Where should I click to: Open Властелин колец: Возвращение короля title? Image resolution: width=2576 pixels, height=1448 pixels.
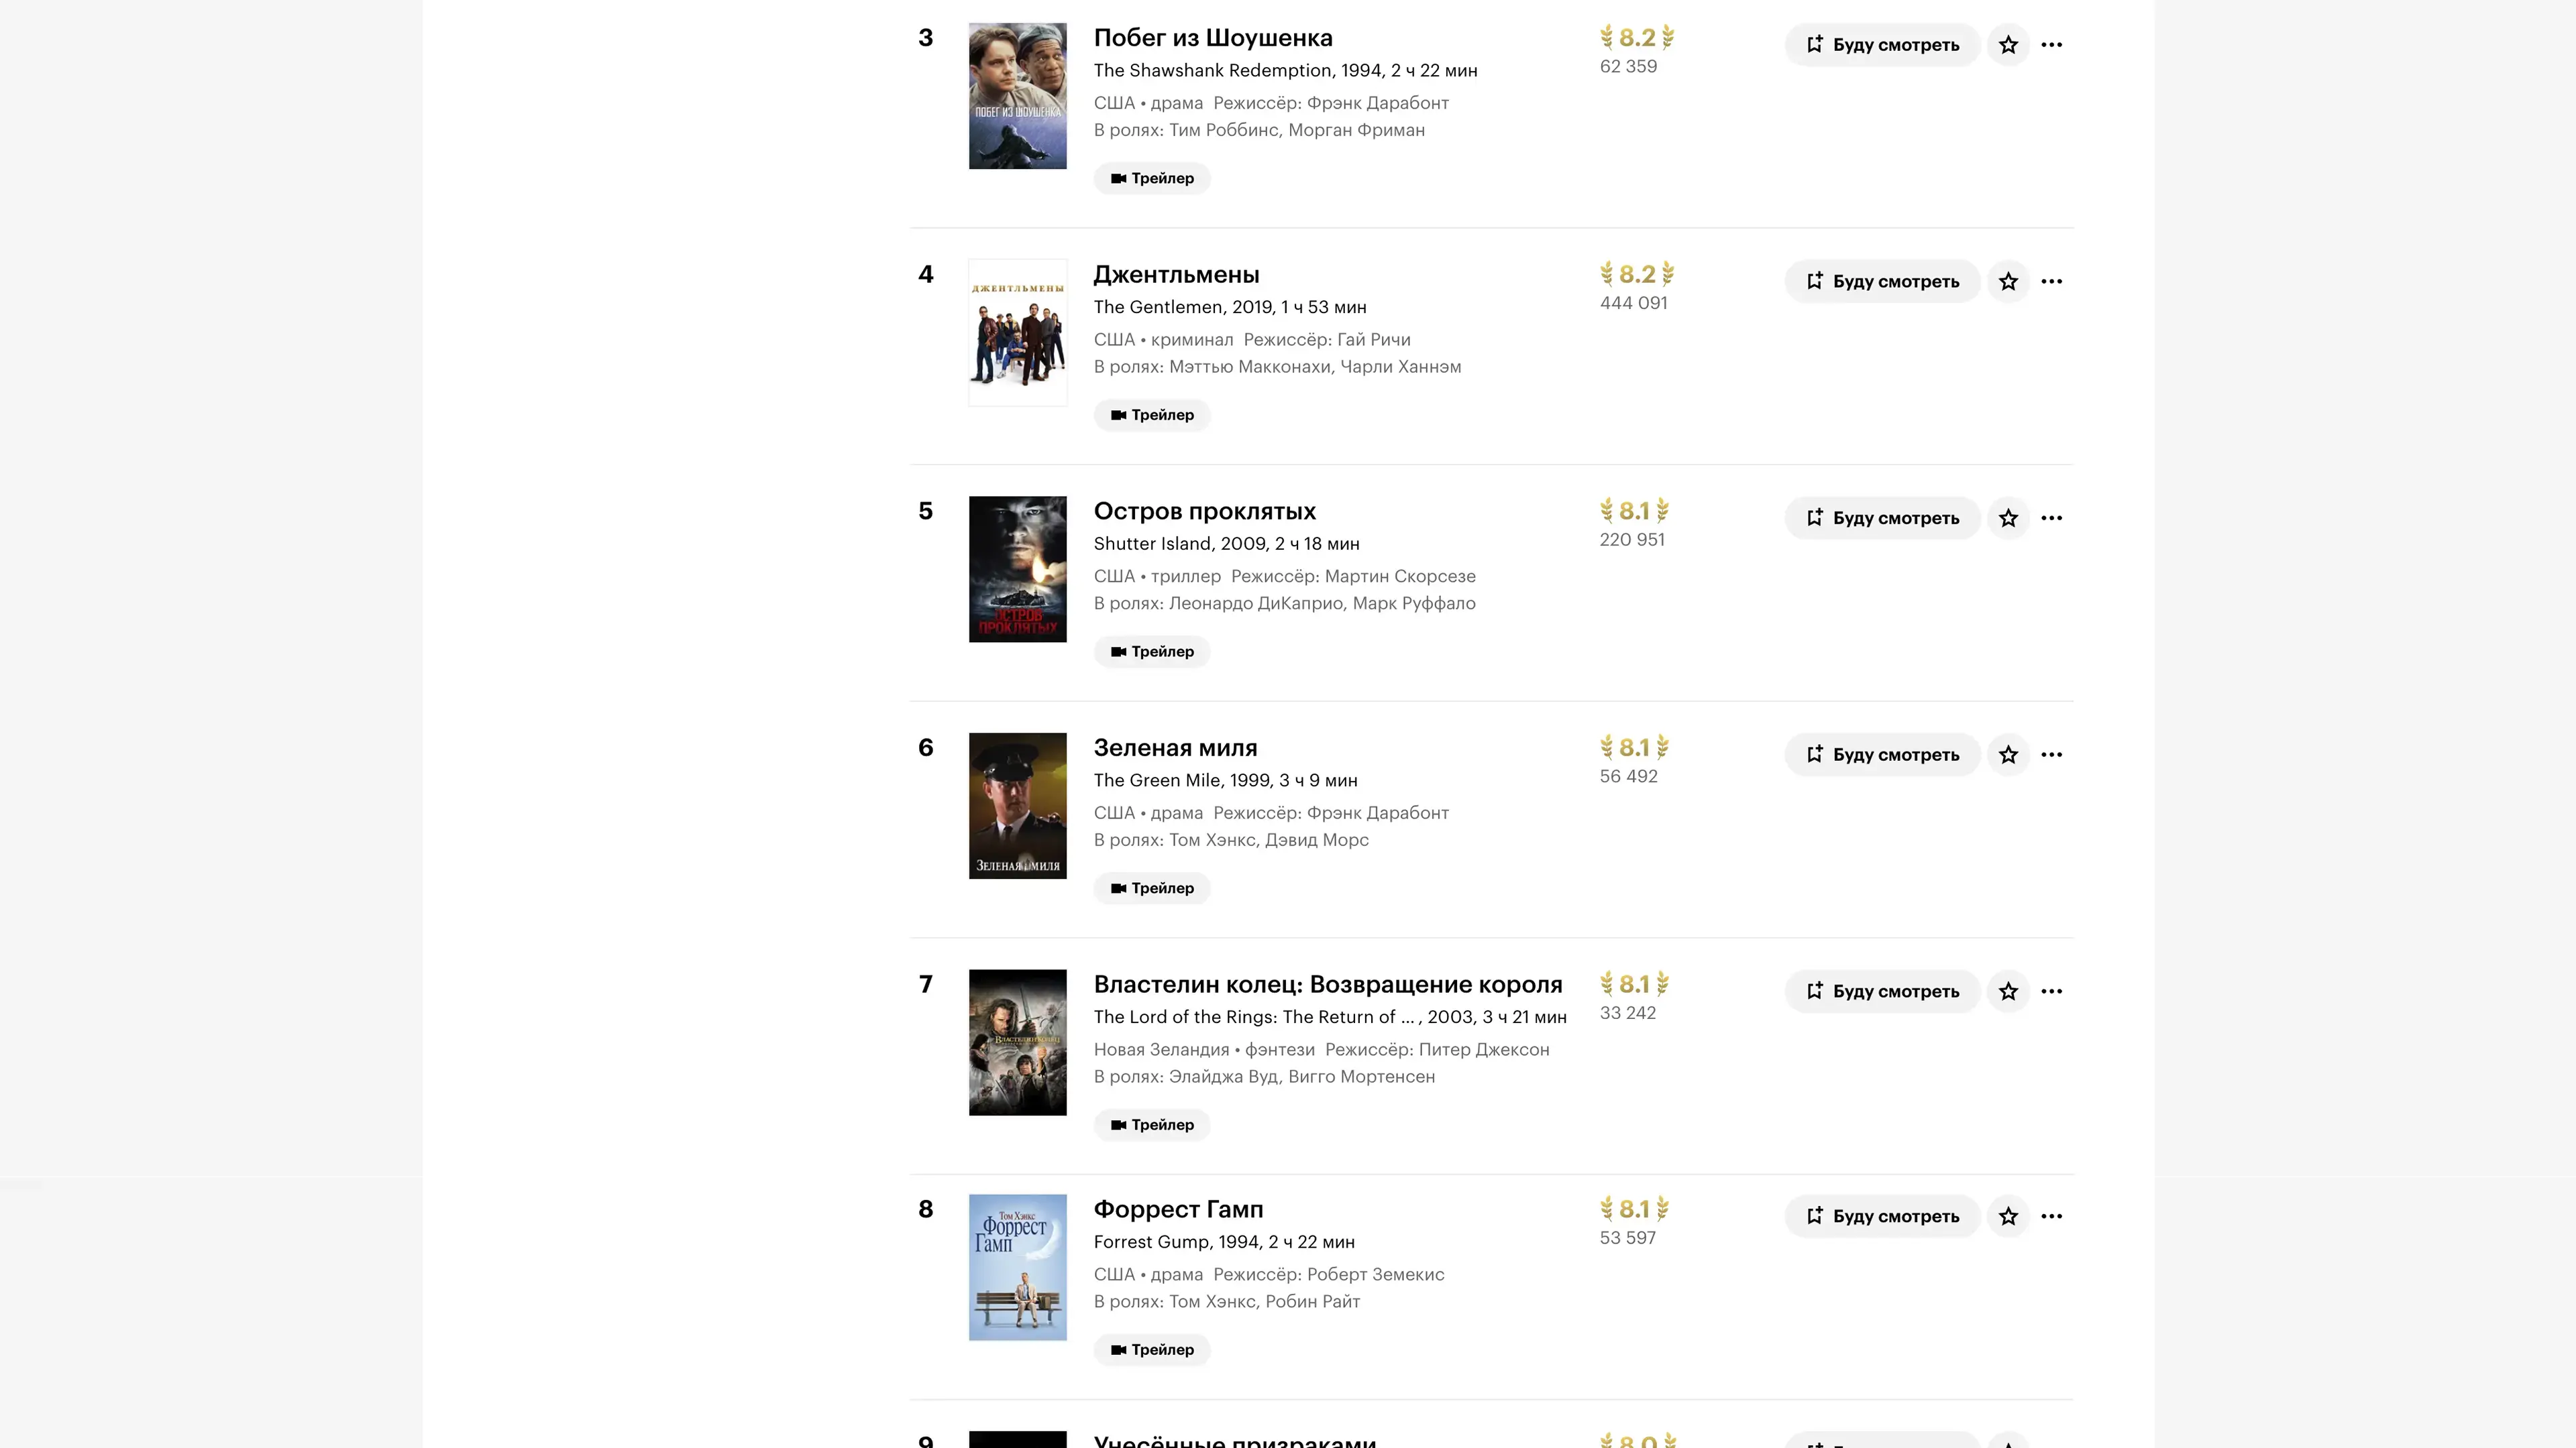(1327, 984)
